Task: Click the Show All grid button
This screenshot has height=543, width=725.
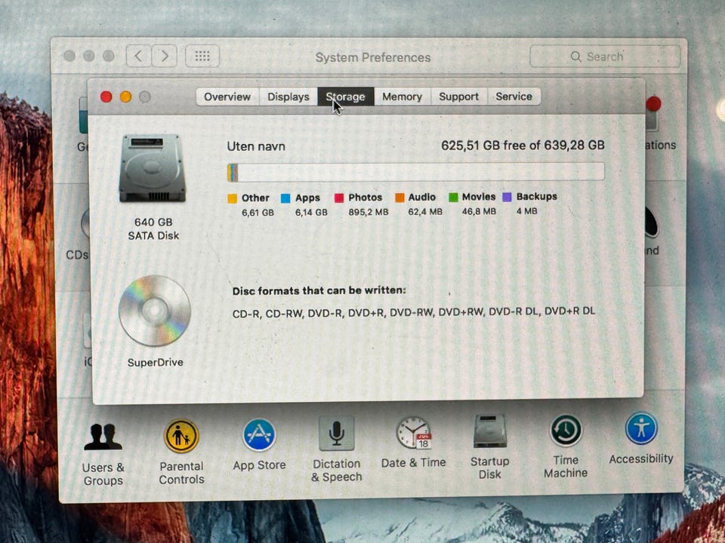Action: 202,57
